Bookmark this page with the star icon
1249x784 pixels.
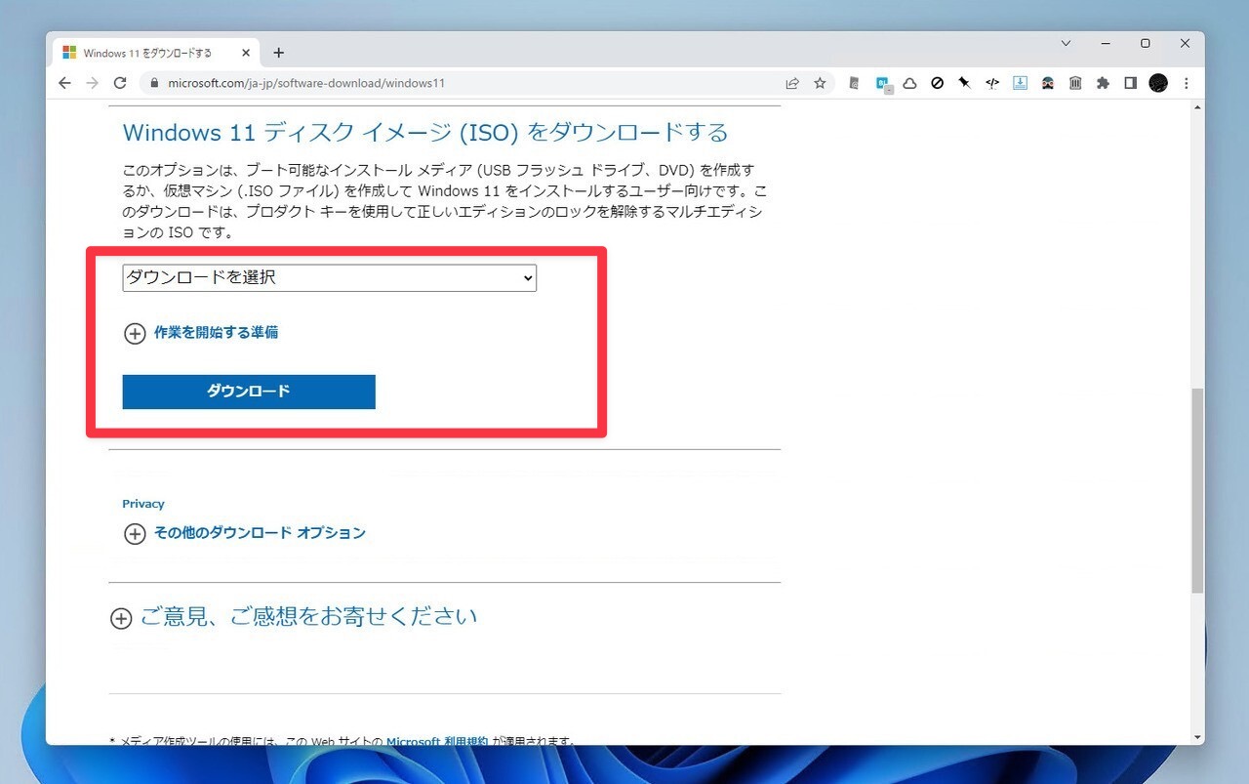(820, 83)
